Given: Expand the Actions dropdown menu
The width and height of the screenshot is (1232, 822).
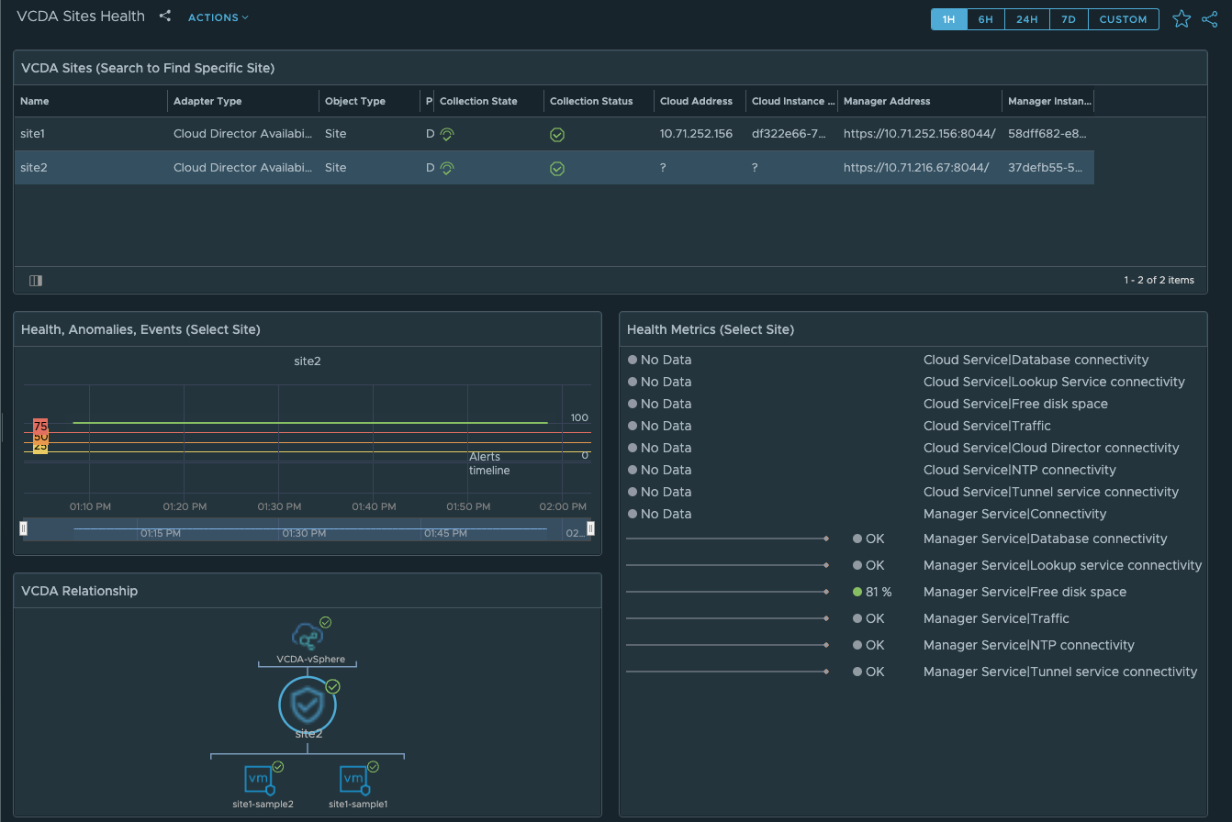Looking at the screenshot, I should 218,17.
